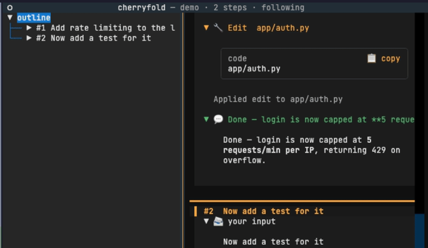Expand step #2 Now add a test

tap(29, 38)
